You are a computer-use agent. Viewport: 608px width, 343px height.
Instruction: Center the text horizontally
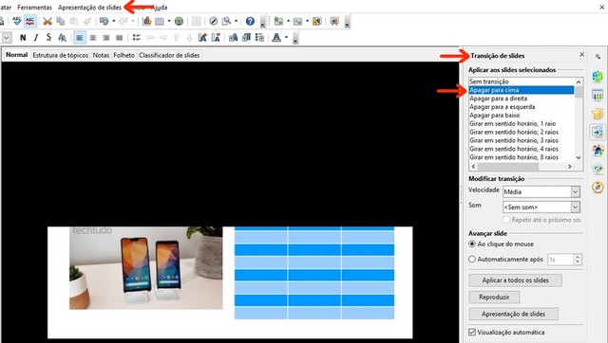pos(93,38)
